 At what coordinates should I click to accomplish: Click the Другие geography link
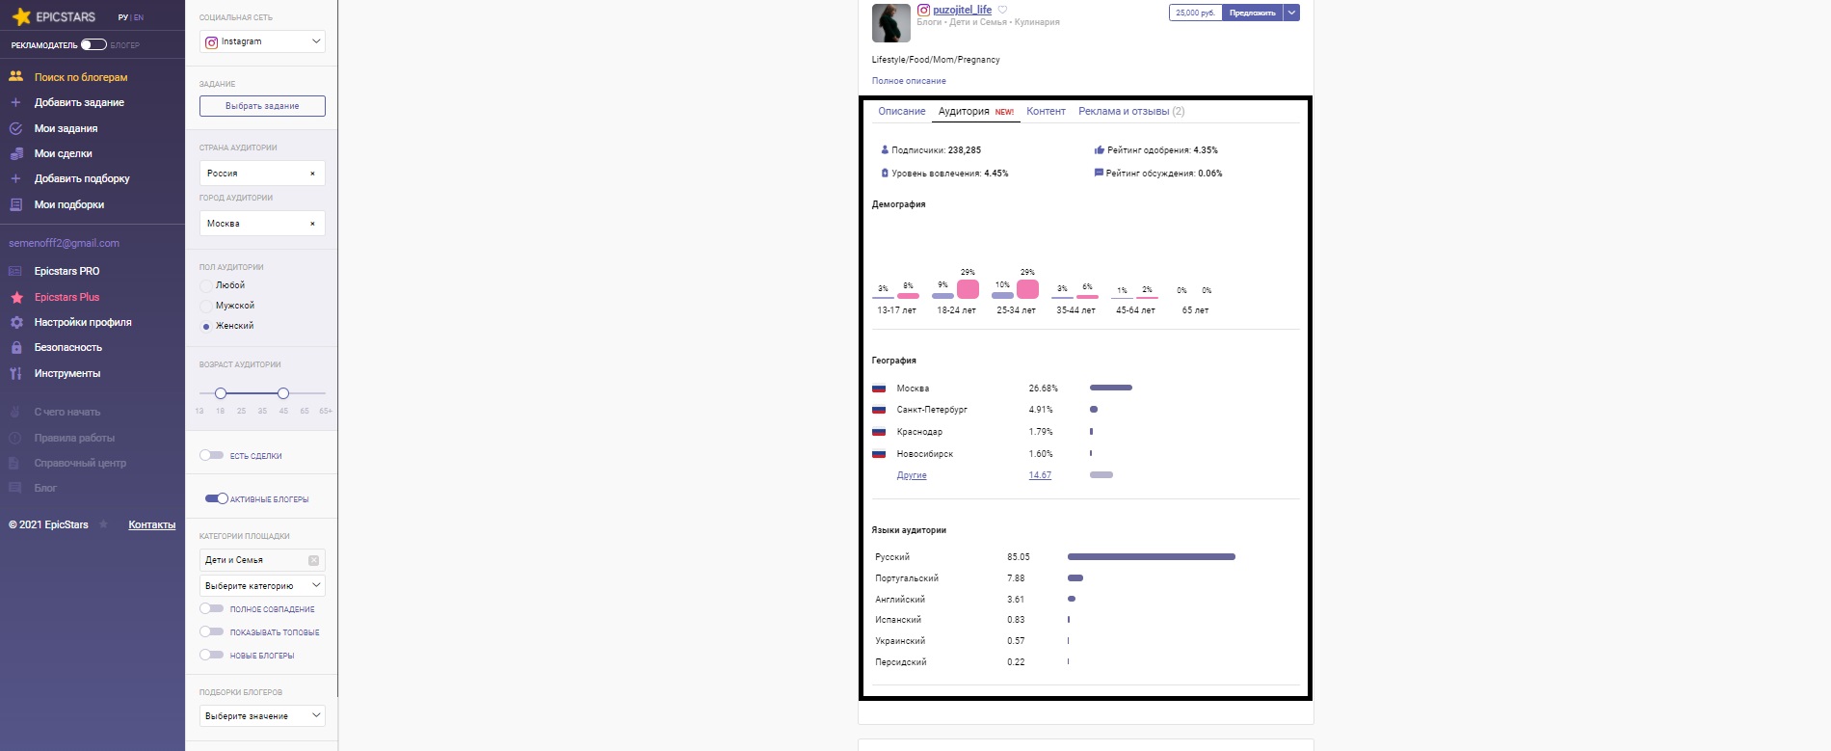[912, 475]
